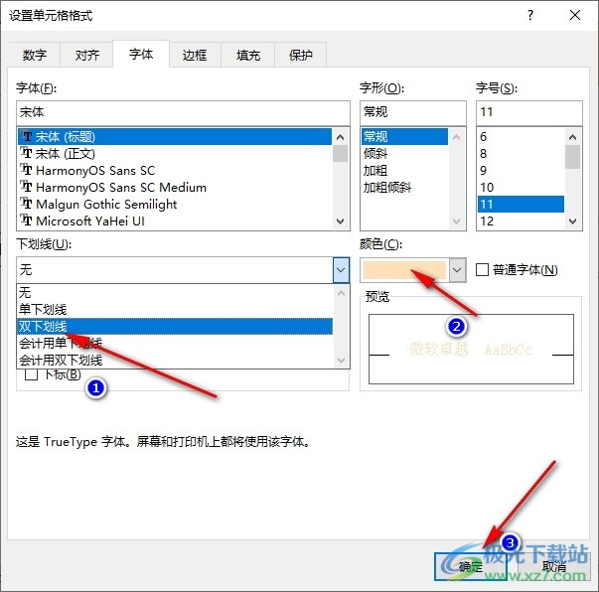Screen dimensions: 599x592
Task: Switch to the 数字 tab
Action: [x=34, y=55]
